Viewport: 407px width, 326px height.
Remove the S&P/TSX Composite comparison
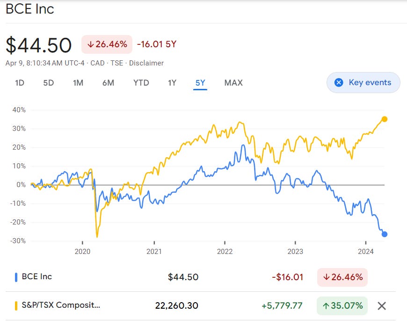[382, 306]
